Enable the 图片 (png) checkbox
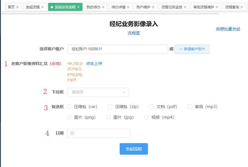Screen dimensions: 248x167 [69, 117]
